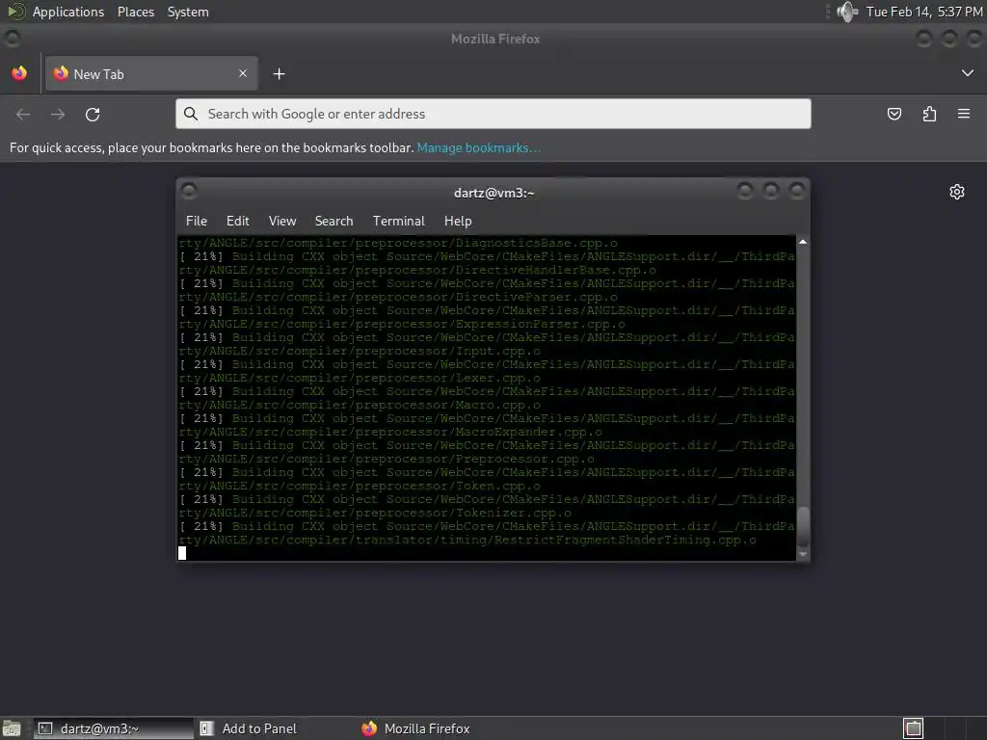Open the Save to Pocket icon
Viewport: 987px width, 740px height.
894,114
